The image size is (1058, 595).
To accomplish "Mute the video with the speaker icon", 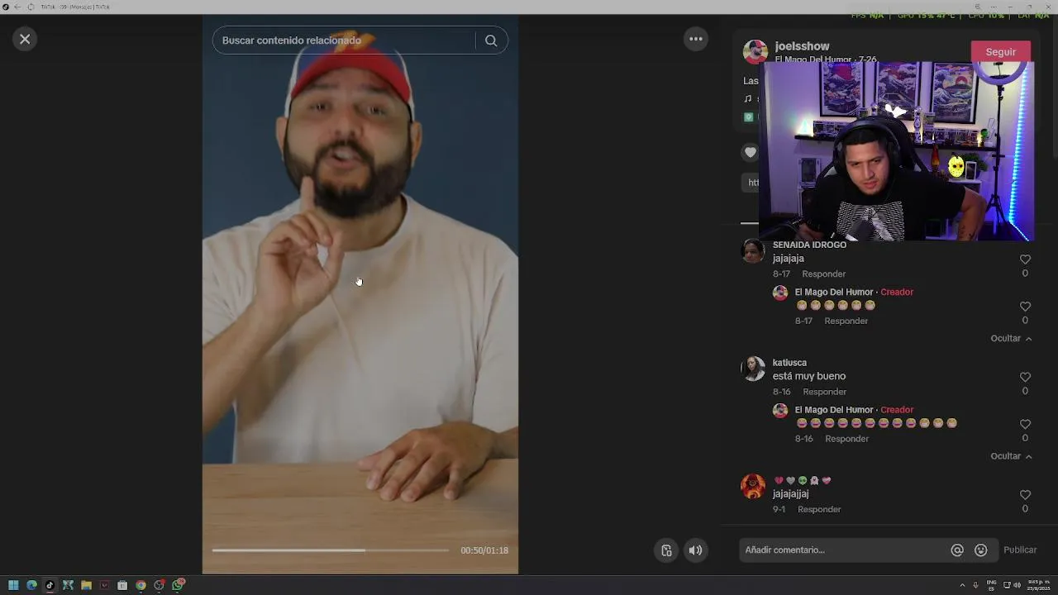I will pyautogui.click(x=696, y=550).
